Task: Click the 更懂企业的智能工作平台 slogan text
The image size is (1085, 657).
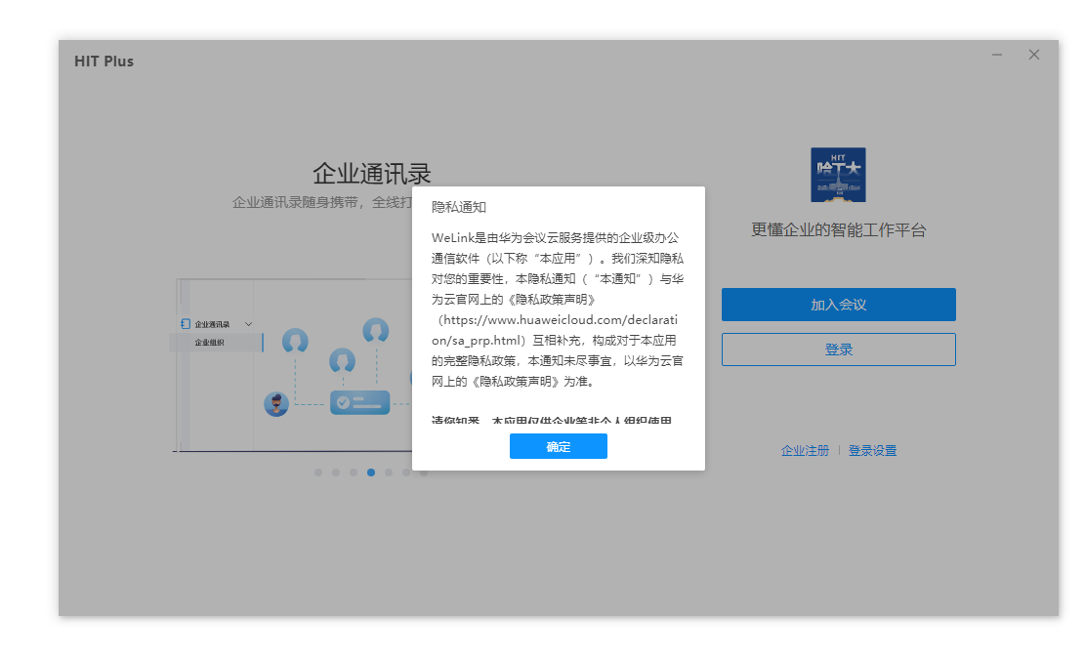Action: click(839, 230)
